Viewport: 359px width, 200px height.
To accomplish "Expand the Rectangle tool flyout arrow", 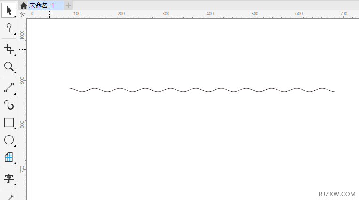I will tap(16, 128).
